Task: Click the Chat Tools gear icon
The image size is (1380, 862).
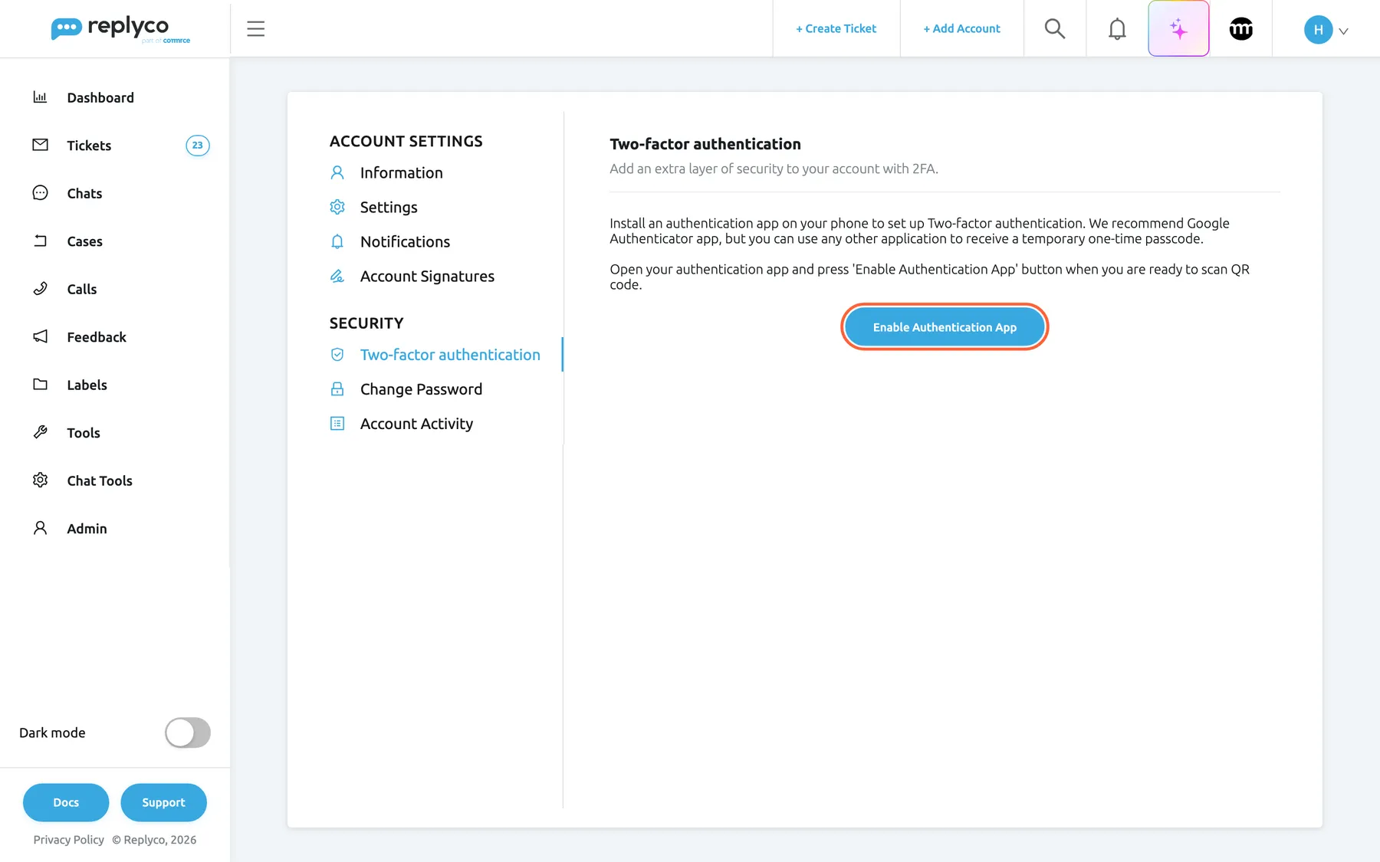Action: (40, 480)
